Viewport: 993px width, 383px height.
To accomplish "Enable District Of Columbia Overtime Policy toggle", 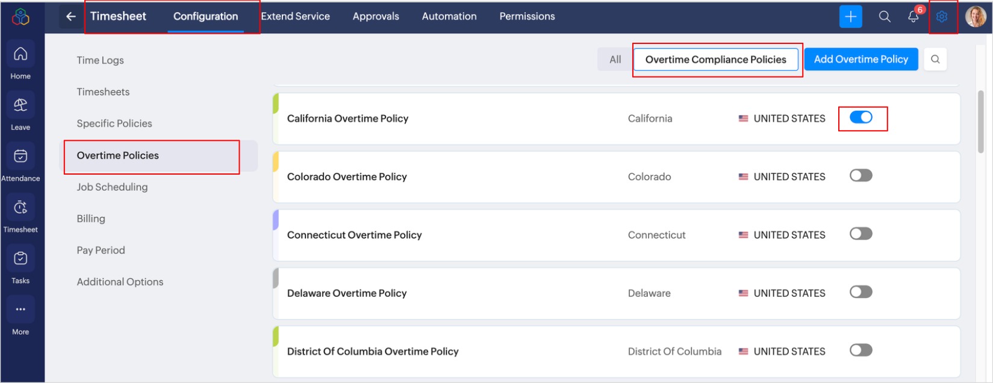I will [x=861, y=350].
